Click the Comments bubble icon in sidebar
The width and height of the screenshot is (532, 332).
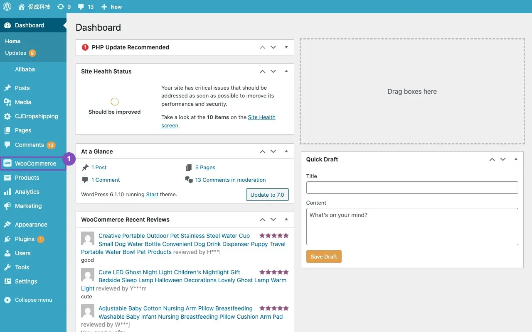pyautogui.click(x=7, y=145)
